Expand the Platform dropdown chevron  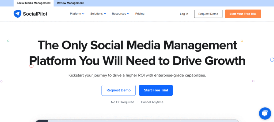[83, 14]
